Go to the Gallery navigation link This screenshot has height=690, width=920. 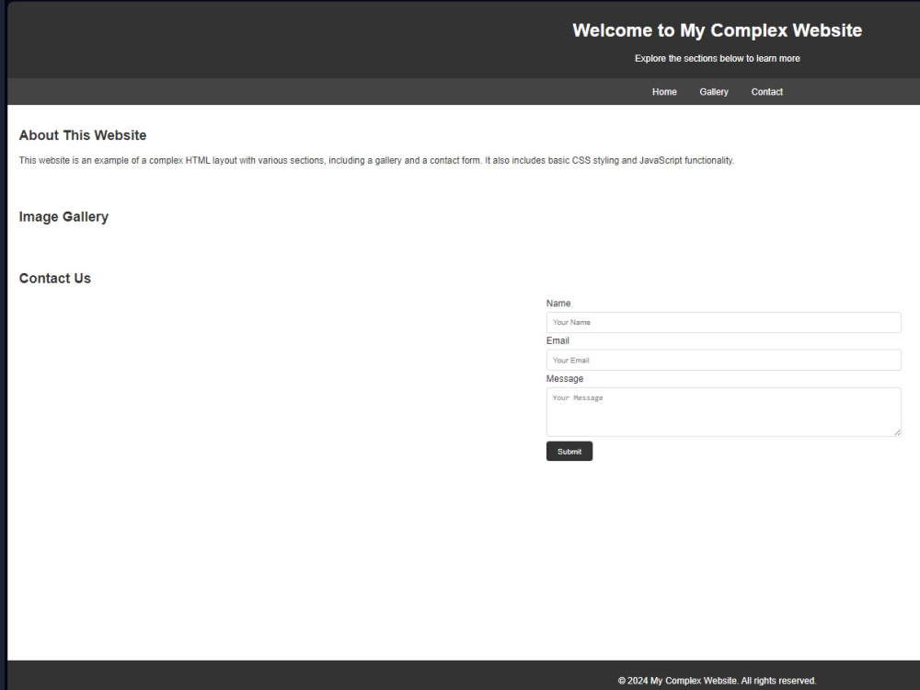(714, 92)
